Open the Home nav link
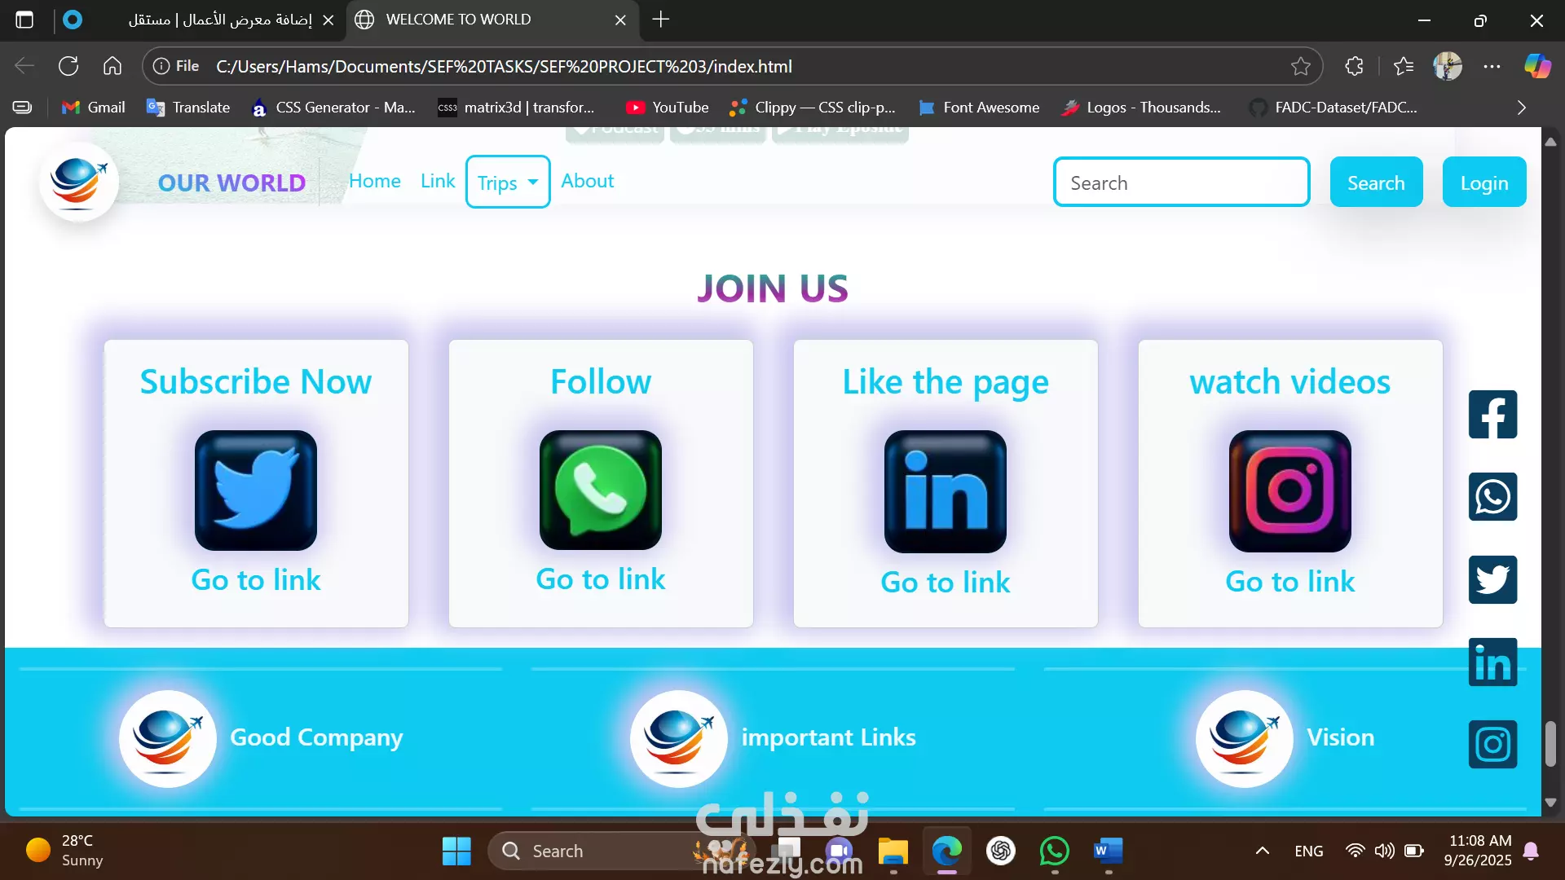1565x880 pixels. (375, 181)
